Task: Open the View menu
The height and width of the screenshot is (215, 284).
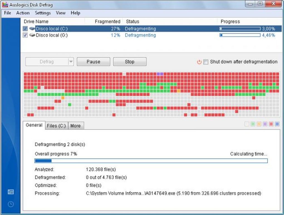Action: [x=60, y=13]
